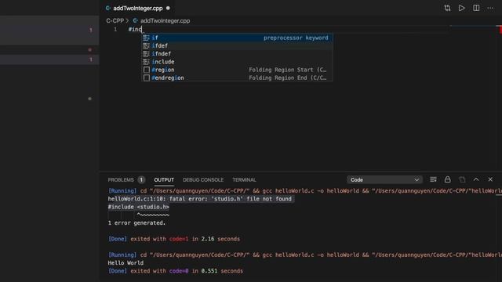Run code with the play button
502x282 pixels.
461,9
